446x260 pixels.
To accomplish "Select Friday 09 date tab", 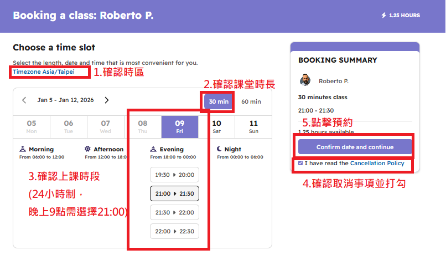I will (179, 126).
